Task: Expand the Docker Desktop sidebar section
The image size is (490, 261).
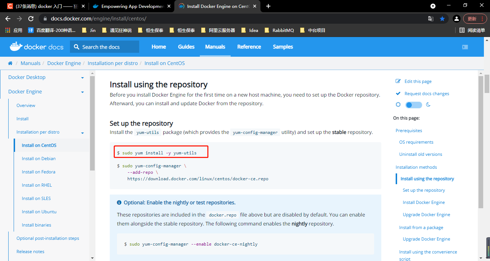Action: point(83,78)
